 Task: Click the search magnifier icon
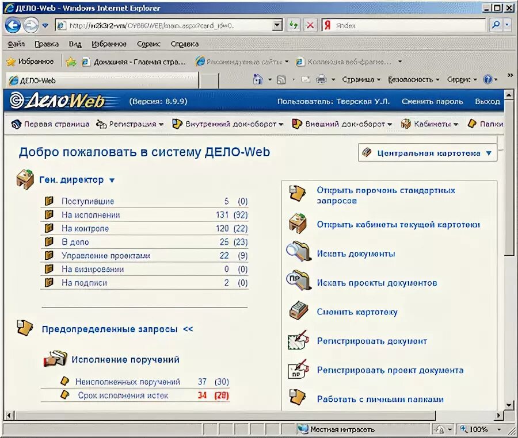[495, 25]
